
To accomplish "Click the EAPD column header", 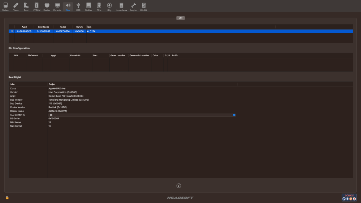I will [175, 56].
